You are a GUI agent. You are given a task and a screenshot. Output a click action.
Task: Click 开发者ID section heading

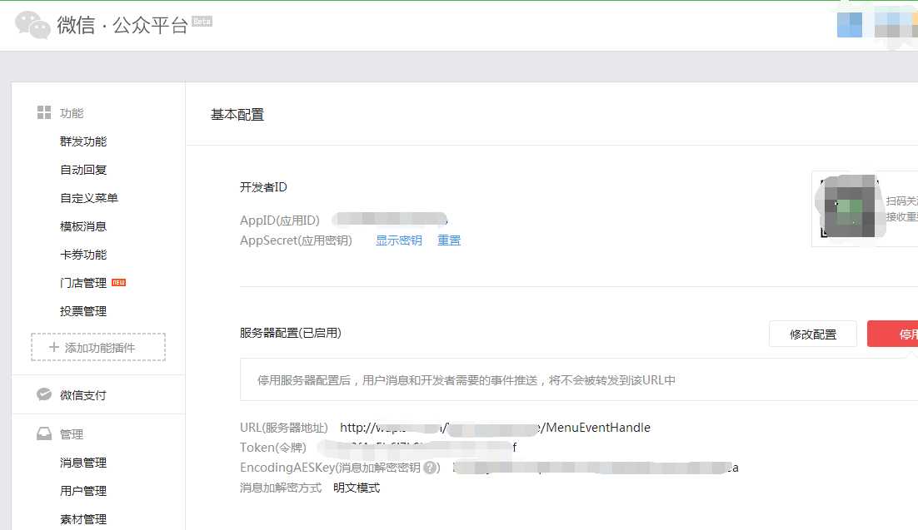263,187
